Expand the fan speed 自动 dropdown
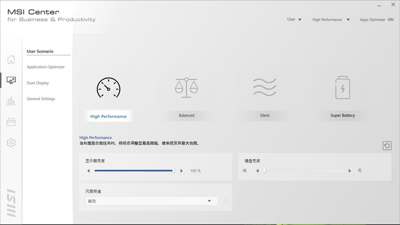 tap(151, 201)
